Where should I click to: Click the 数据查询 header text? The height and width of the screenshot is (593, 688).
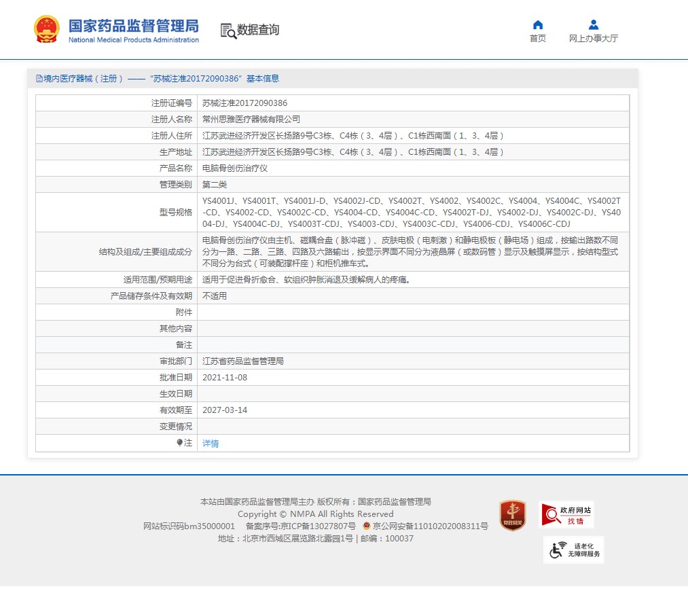(x=258, y=30)
